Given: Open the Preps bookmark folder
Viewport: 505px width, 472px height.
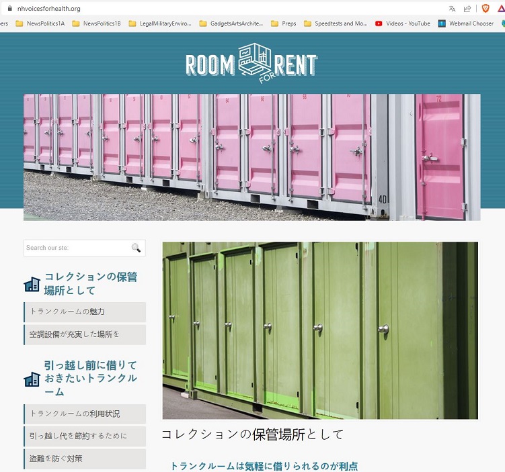Looking at the screenshot, I should tap(283, 23).
